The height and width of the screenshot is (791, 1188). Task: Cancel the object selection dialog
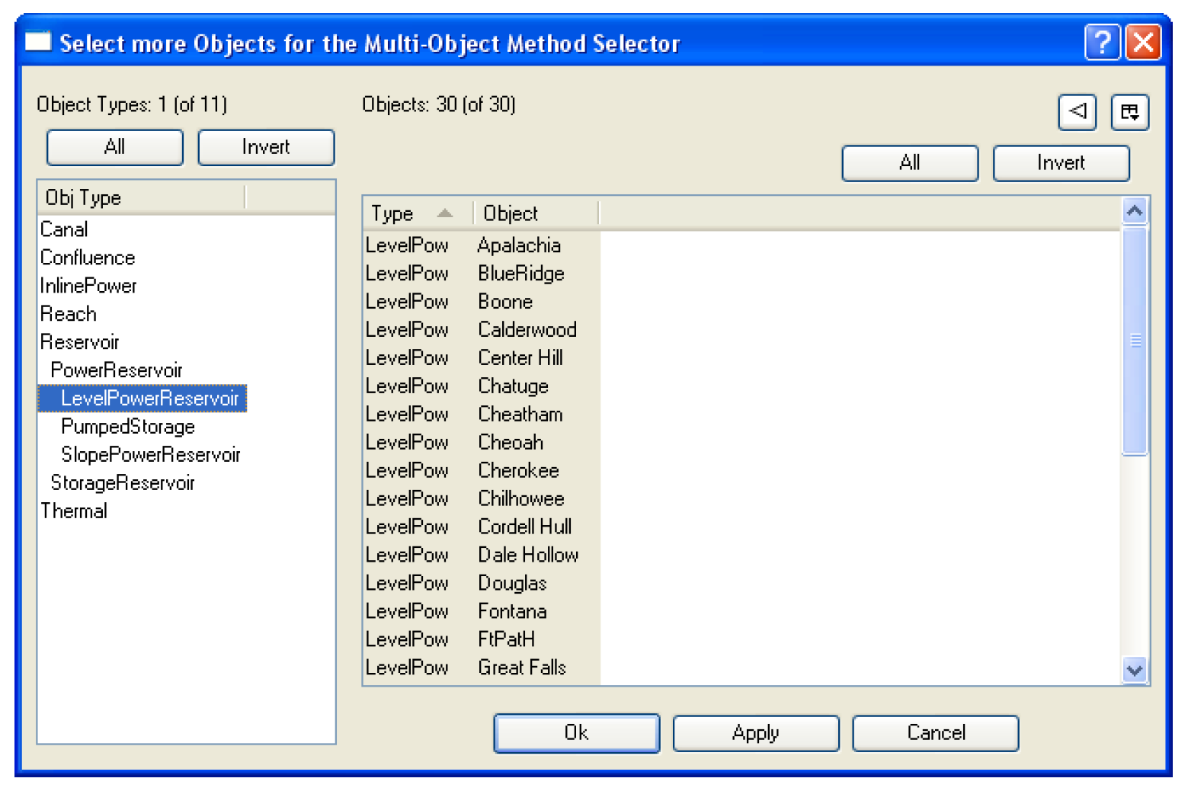click(x=935, y=733)
